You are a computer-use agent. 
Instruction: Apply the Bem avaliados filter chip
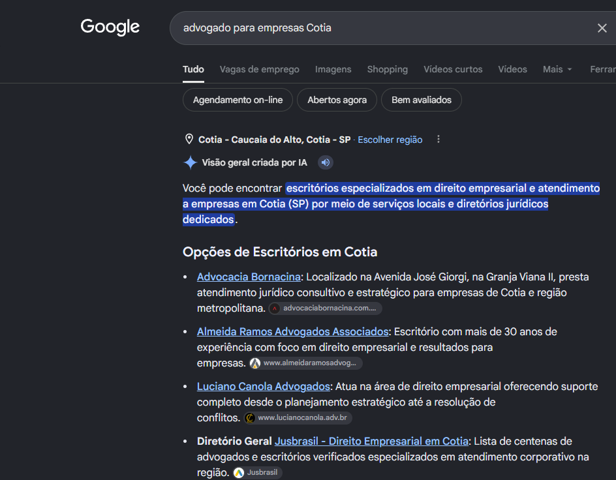(x=421, y=100)
